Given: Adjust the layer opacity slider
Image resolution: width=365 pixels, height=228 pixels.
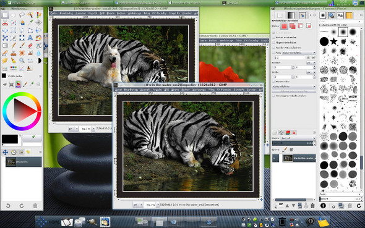Looking at the screenshot, I should tap(294, 143).
